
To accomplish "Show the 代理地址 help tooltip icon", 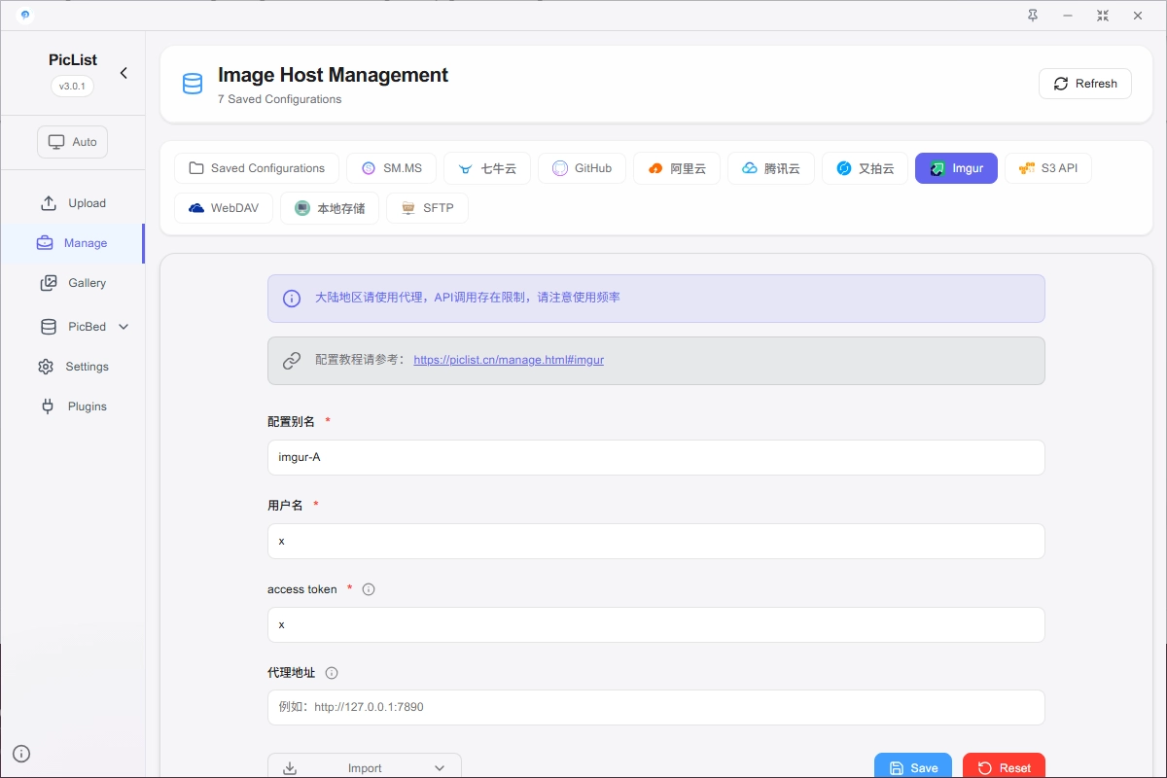I will [x=332, y=673].
